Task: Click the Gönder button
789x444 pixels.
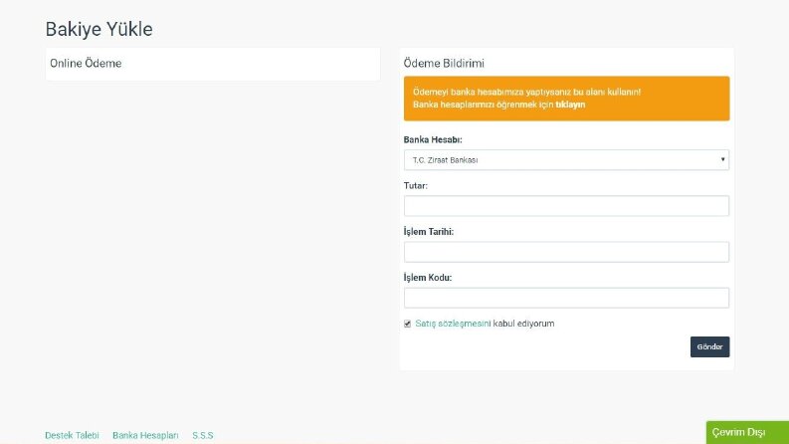Action: pyautogui.click(x=709, y=346)
